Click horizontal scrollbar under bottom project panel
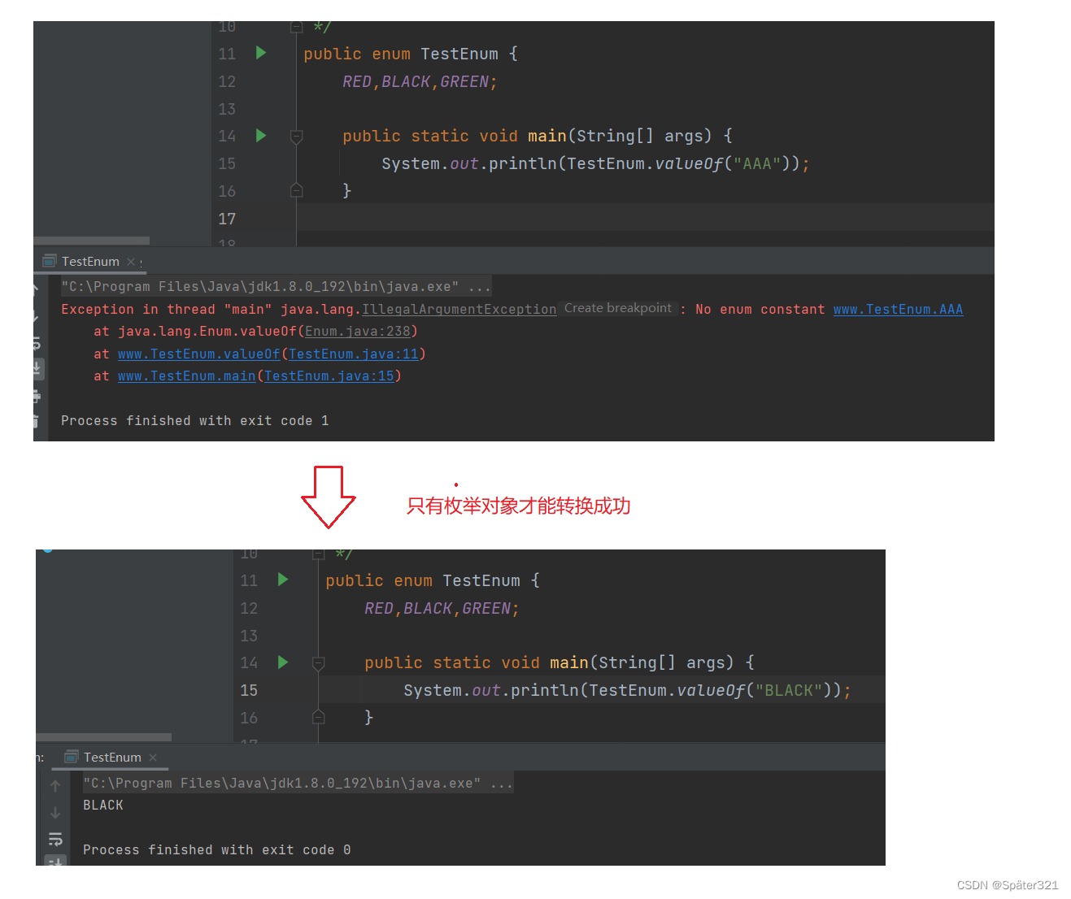The image size is (1071, 899). click(104, 737)
